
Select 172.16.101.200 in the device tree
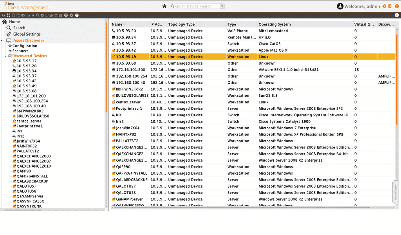coord(31,96)
